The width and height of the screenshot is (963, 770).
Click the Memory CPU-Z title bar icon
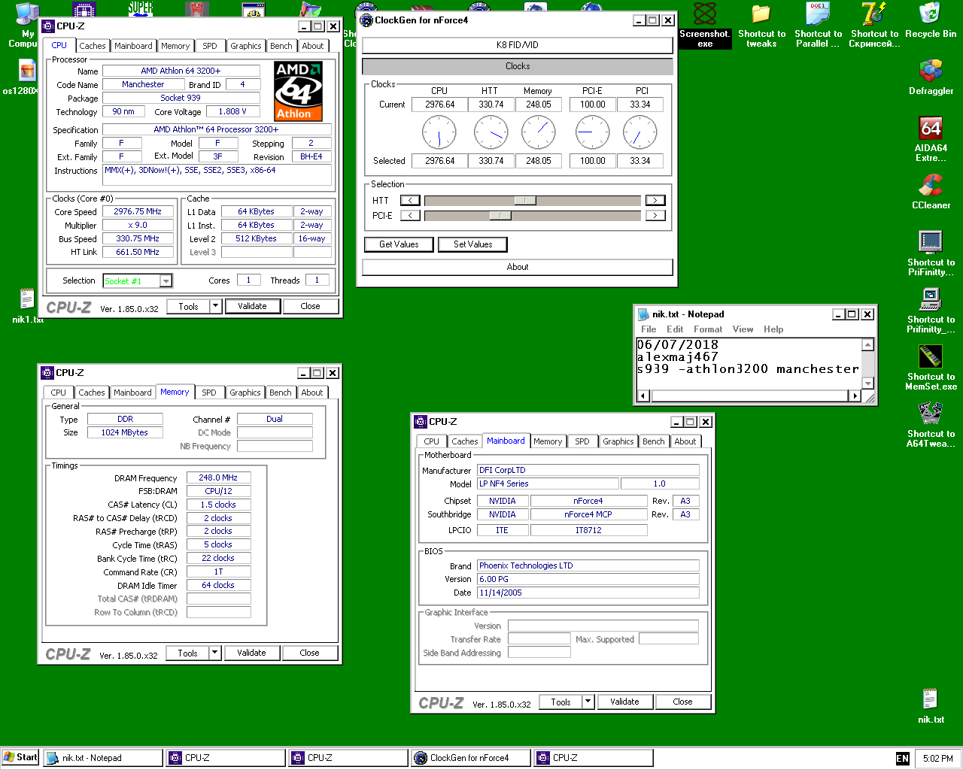[x=47, y=373]
